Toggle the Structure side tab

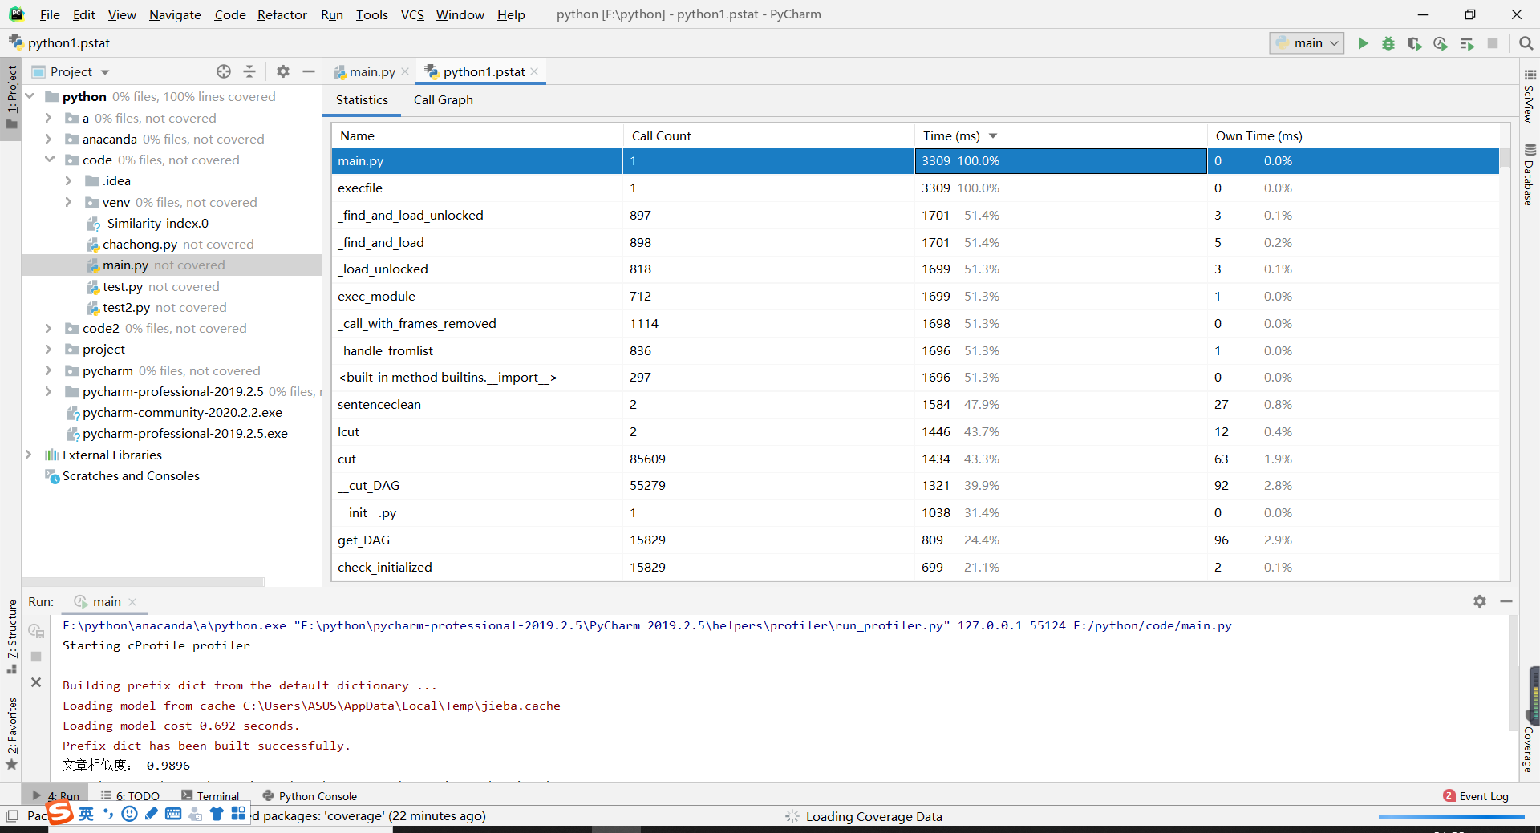coord(11,636)
